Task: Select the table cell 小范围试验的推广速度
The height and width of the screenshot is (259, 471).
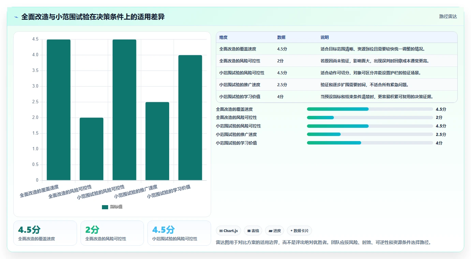Action: tap(240, 85)
